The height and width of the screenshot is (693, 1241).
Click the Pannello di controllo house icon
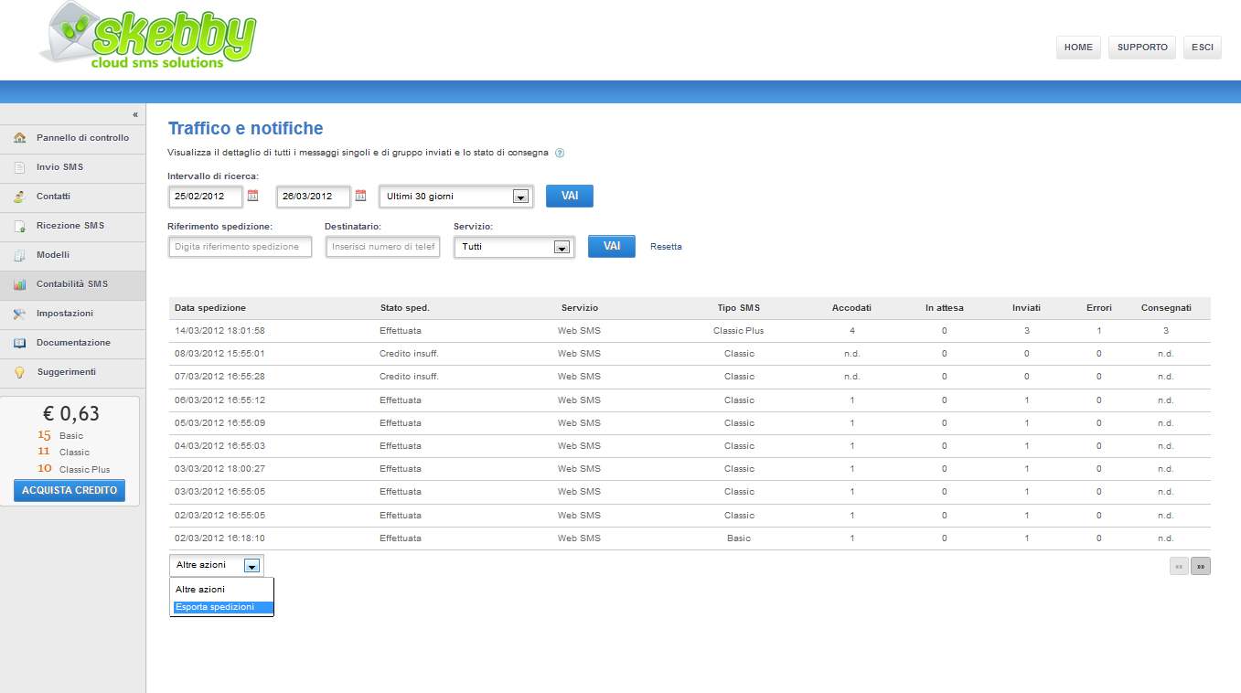click(19, 138)
